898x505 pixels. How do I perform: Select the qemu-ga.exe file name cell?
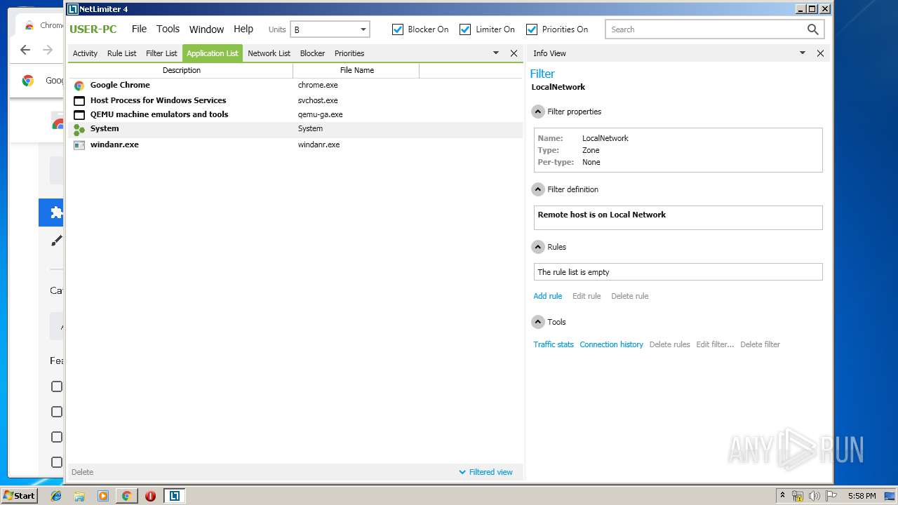(320, 114)
